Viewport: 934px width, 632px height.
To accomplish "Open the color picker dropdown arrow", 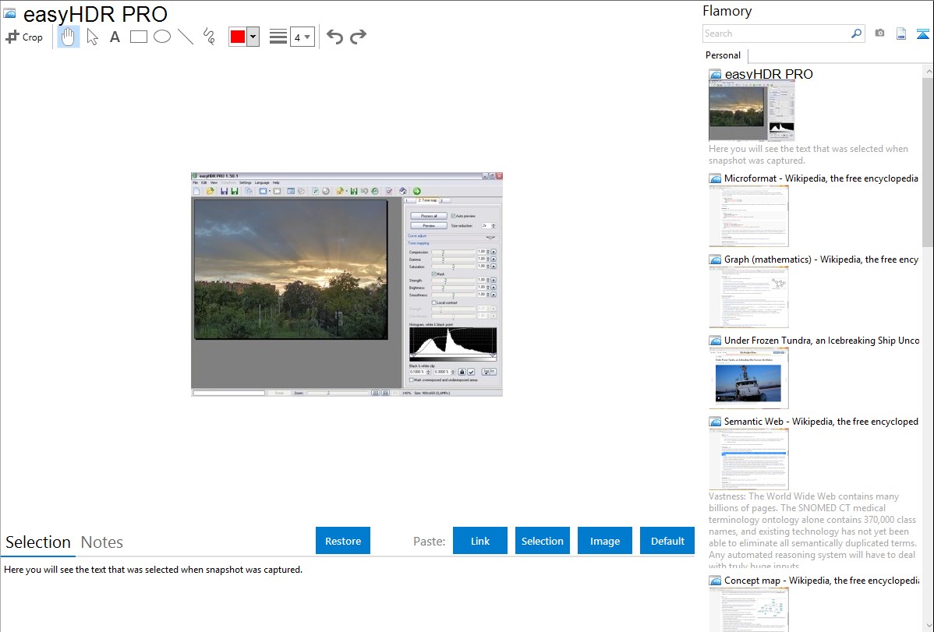I will tap(253, 37).
